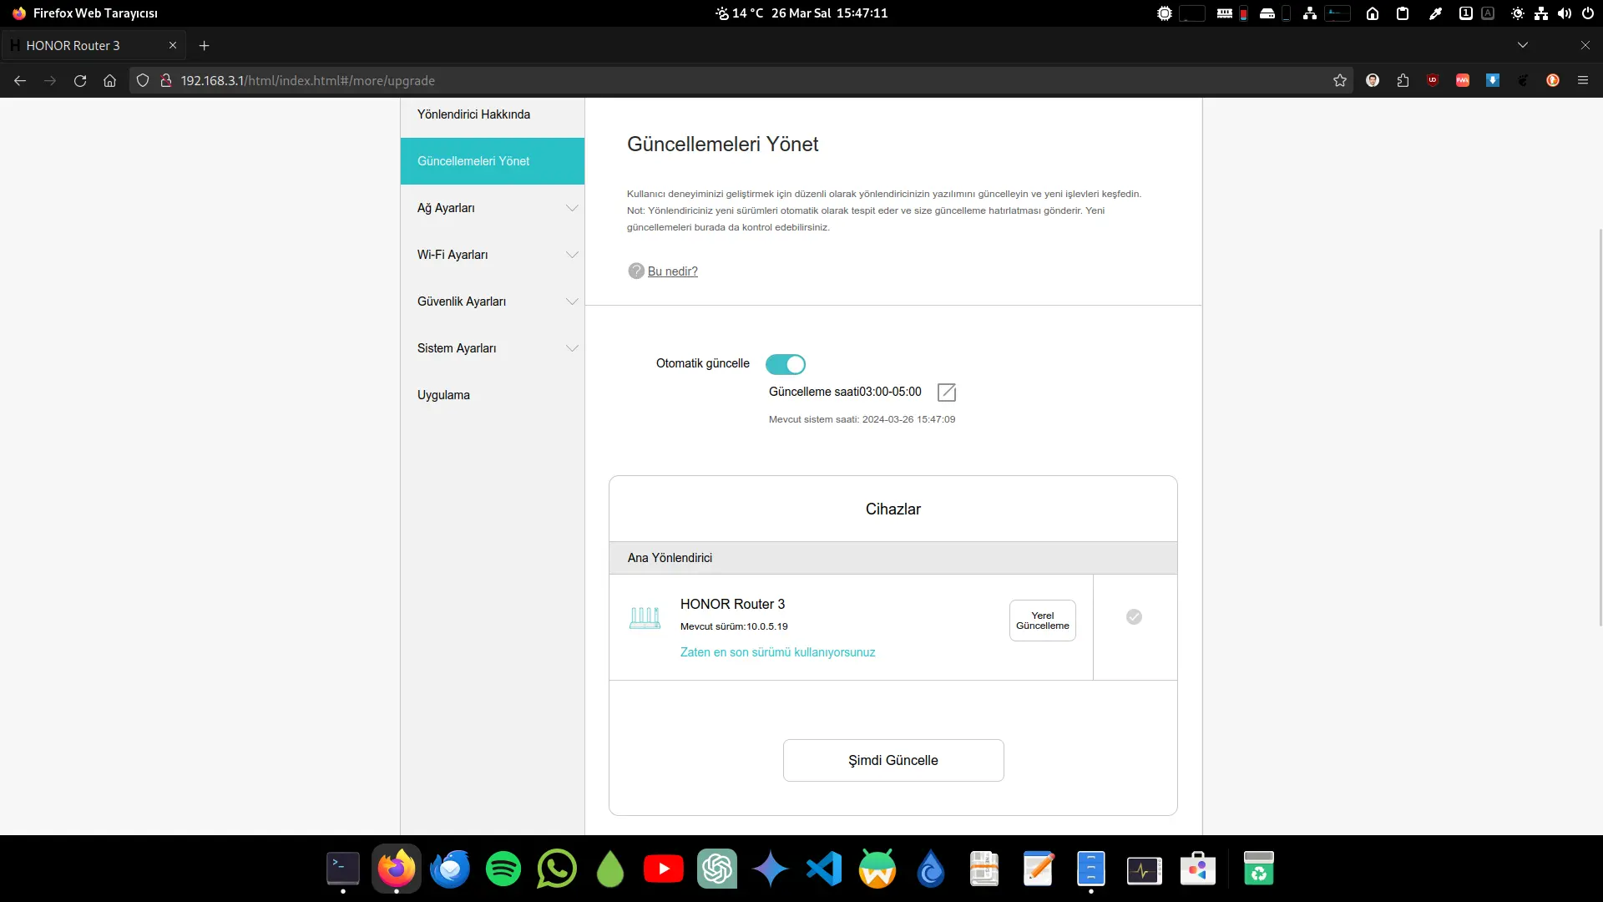
Task: Select Güncellemeleri Yönet in sidebar
Action: coord(493,161)
